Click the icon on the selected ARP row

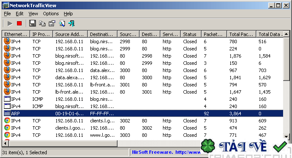tap(7, 114)
